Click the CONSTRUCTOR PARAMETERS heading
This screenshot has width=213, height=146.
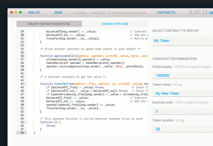(175, 59)
